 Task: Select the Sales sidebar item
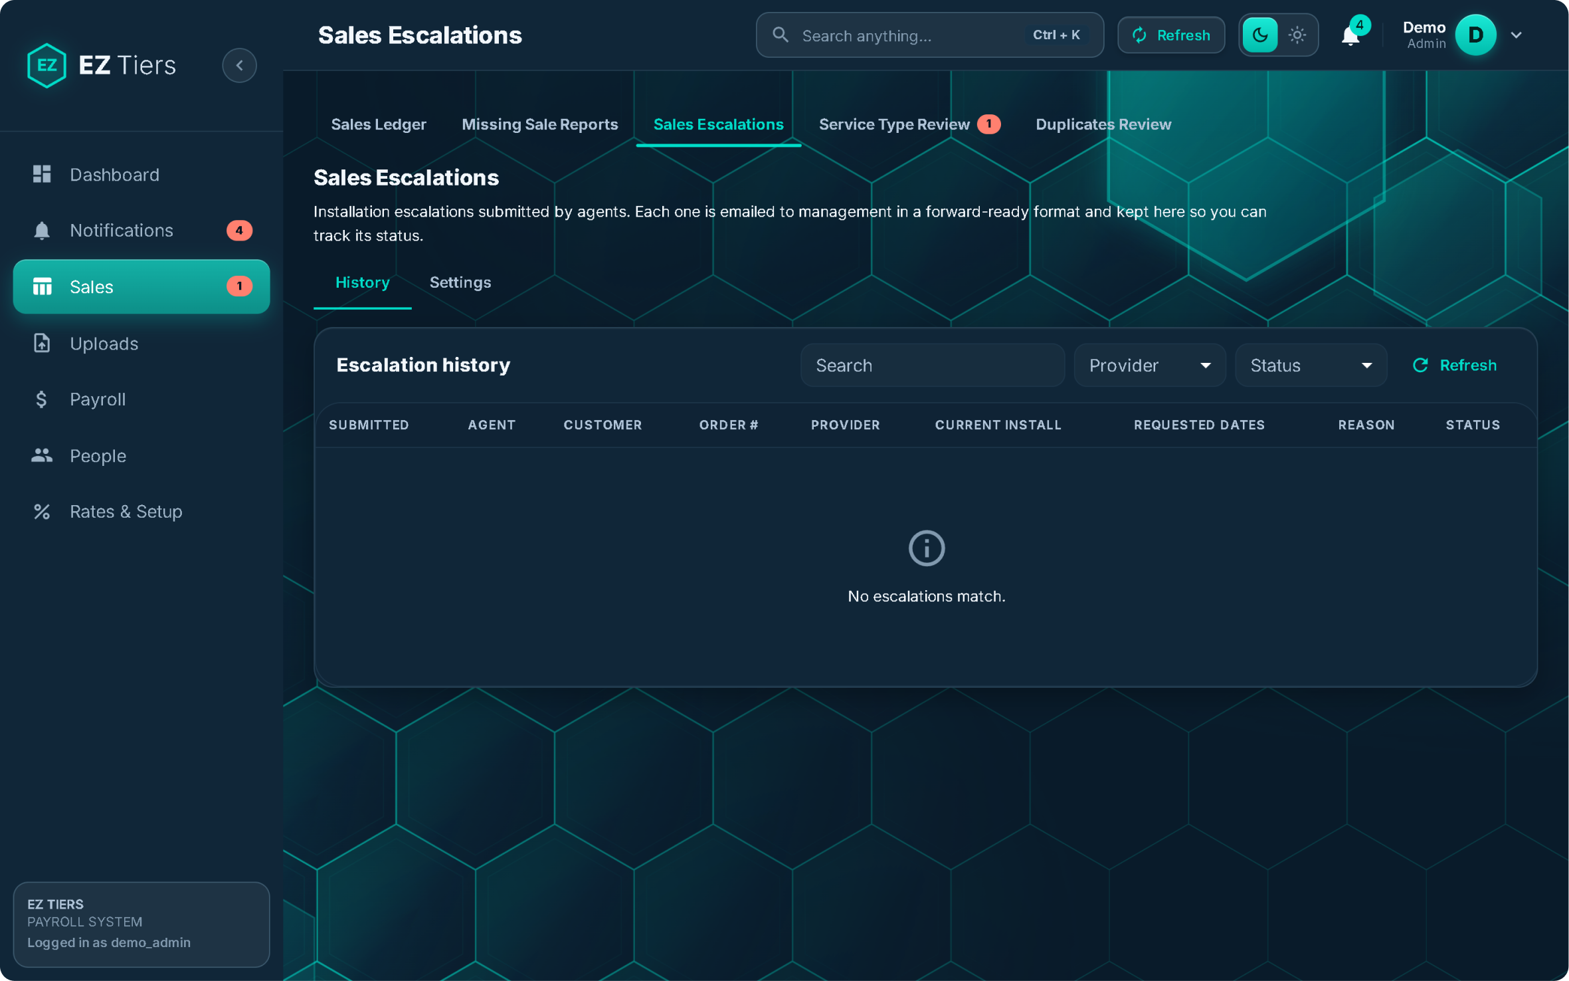(141, 286)
